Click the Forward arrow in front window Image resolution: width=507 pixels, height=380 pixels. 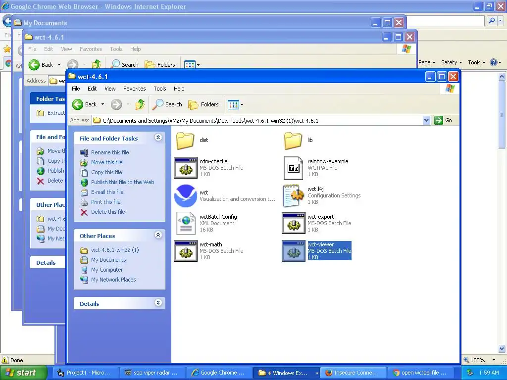click(116, 104)
